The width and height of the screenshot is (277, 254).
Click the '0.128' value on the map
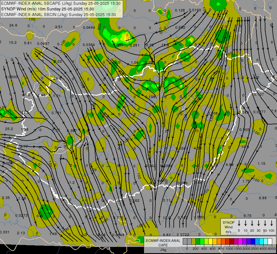tap(180, 10)
